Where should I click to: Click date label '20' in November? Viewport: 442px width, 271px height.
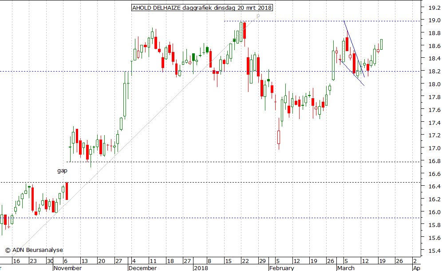pyautogui.click(x=102, y=261)
